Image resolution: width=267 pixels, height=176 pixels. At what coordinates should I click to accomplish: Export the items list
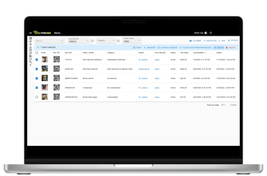click(233, 40)
